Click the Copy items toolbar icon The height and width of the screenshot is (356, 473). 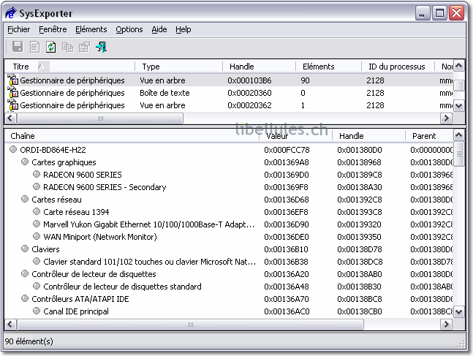(67, 47)
